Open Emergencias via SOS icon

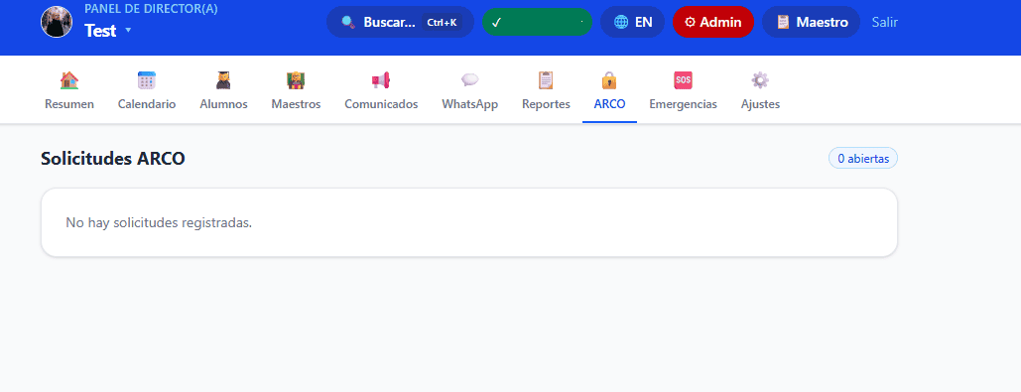(x=683, y=80)
